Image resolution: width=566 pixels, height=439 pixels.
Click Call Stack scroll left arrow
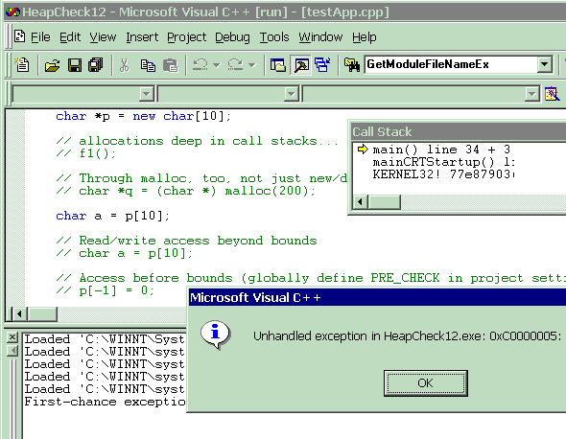pyautogui.click(x=360, y=201)
